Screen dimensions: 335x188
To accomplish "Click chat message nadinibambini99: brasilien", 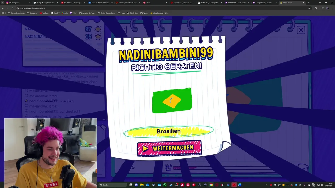I will point(51,101).
